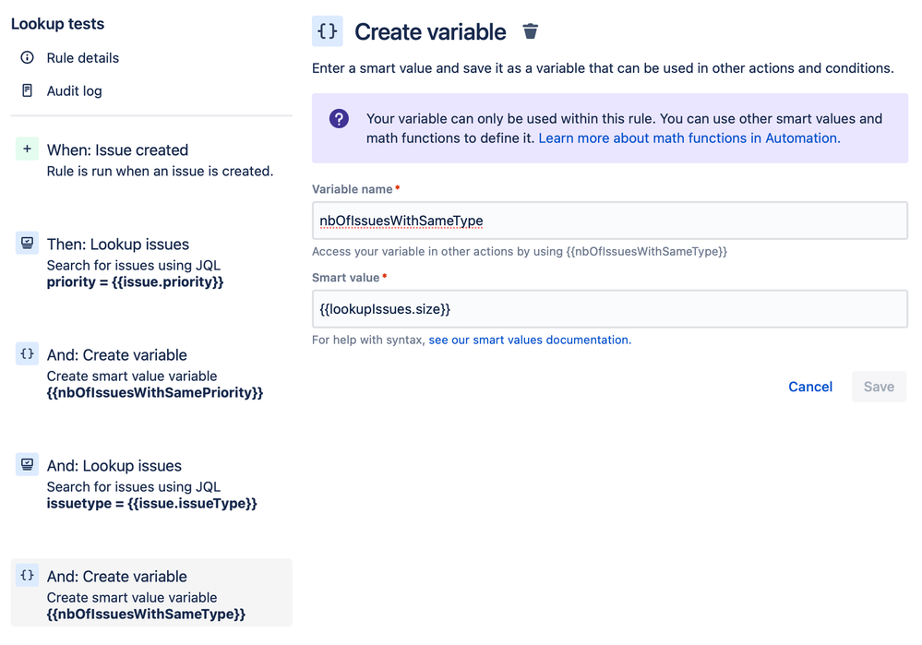Click the Smart value input field

610,309
